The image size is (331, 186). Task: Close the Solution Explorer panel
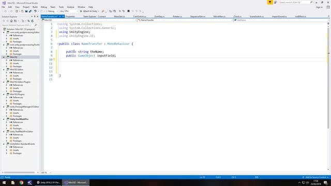point(38,17)
